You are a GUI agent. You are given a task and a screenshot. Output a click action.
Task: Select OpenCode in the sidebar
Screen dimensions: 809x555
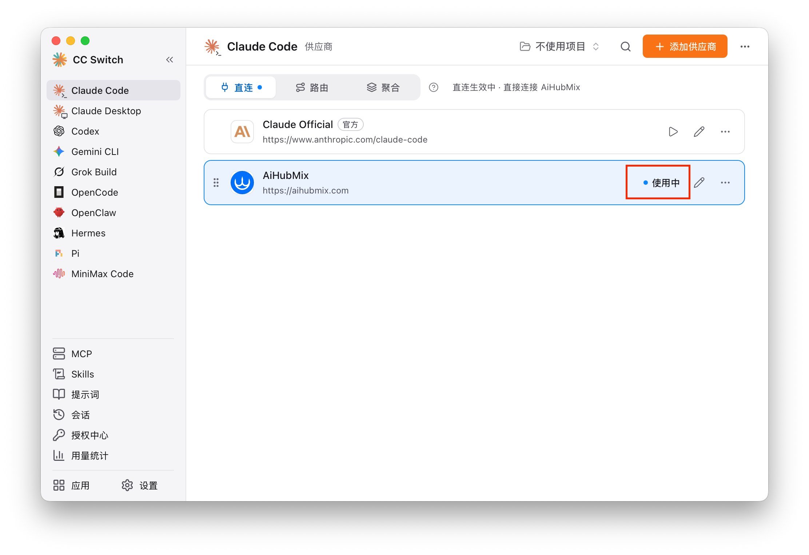coord(113,192)
